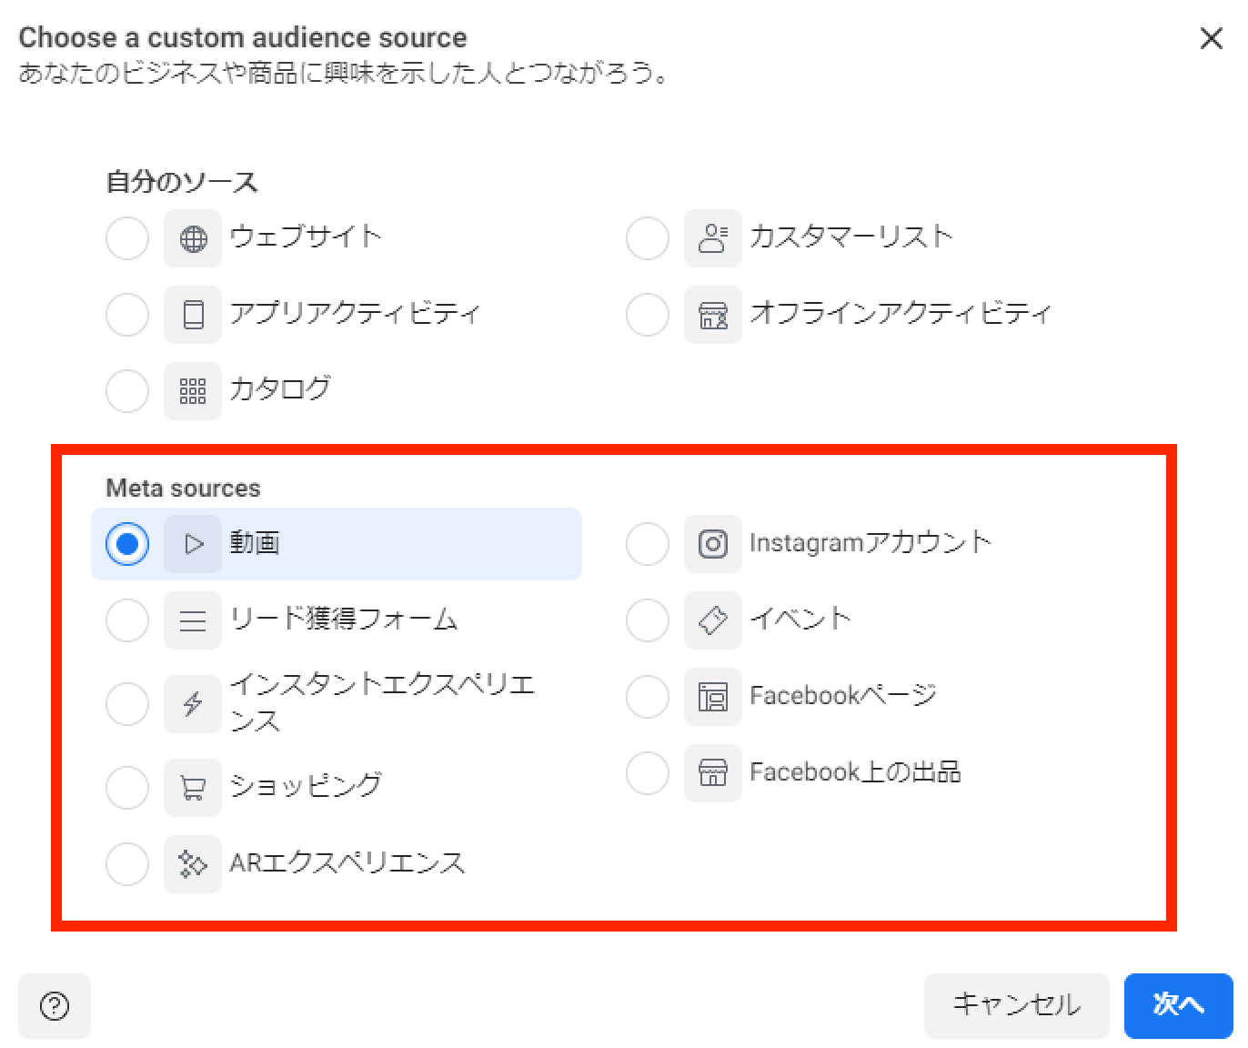Screen dimensions: 1248x1048
Task: Select the Facebook上の出品 radio button
Action: point(648,773)
